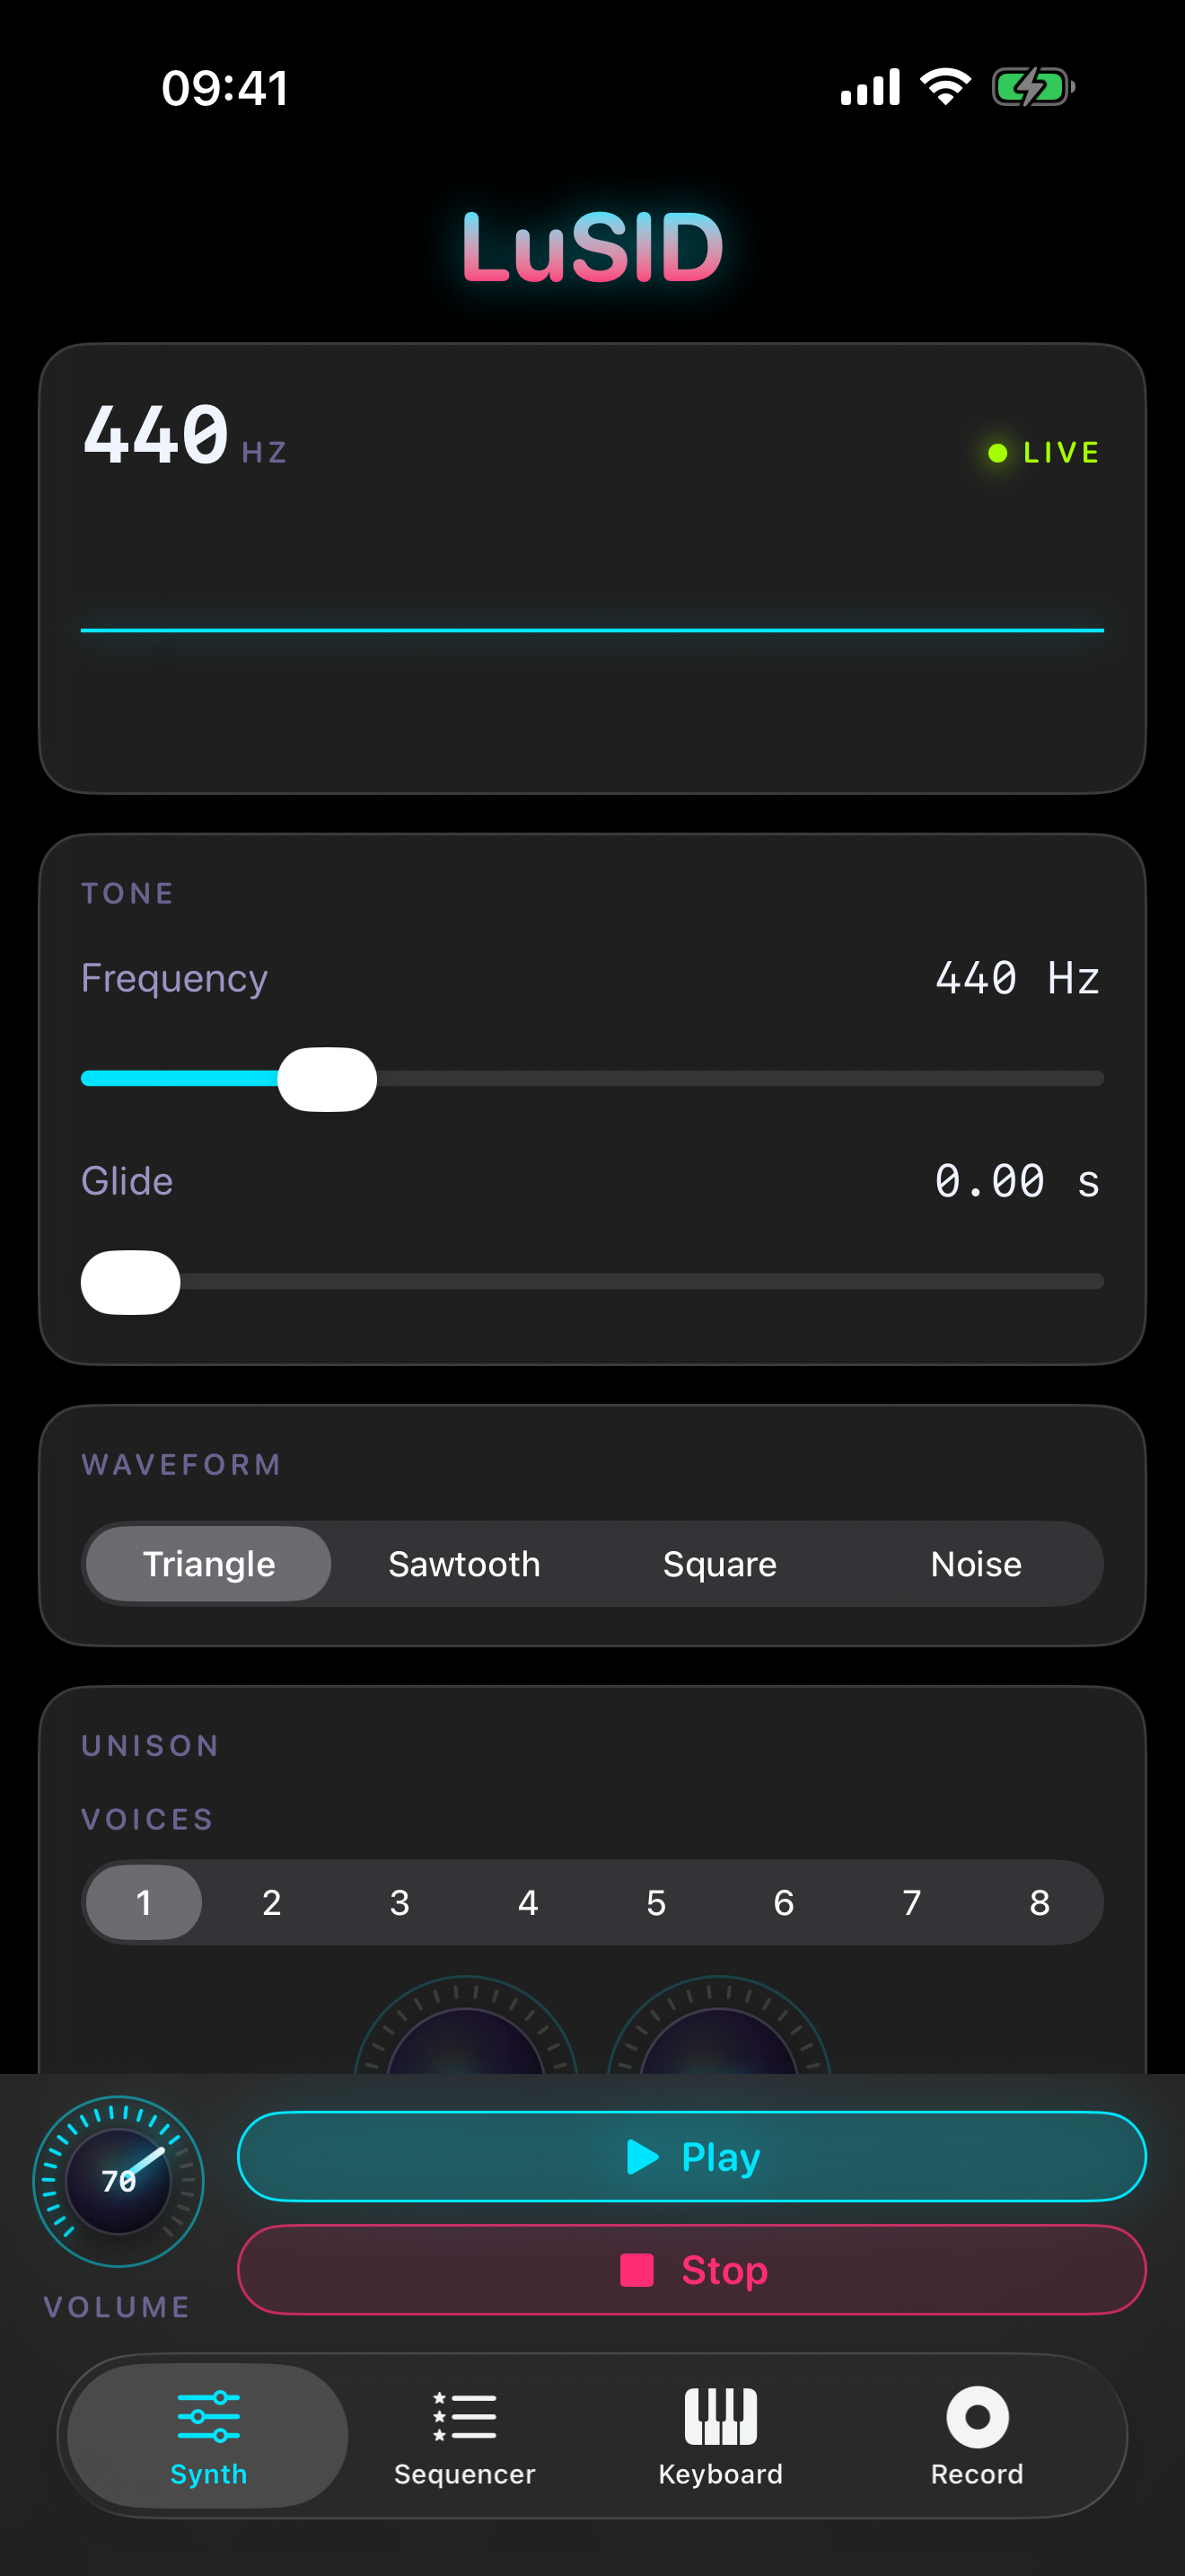
Task: Tap the cyan waveform display line
Action: (x=592, y=630)
